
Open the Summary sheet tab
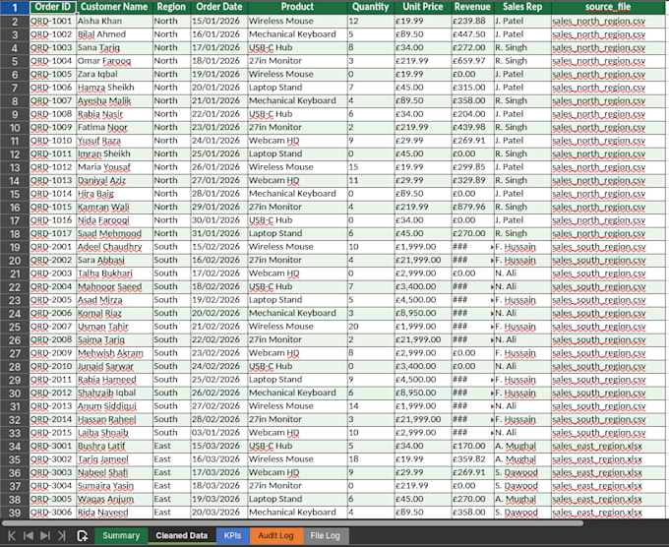tap(121, 535)
